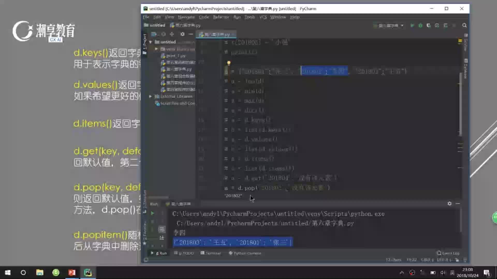Click scroll to end icon in Run panel
The image size is (497, 279).
click(162, 237)
